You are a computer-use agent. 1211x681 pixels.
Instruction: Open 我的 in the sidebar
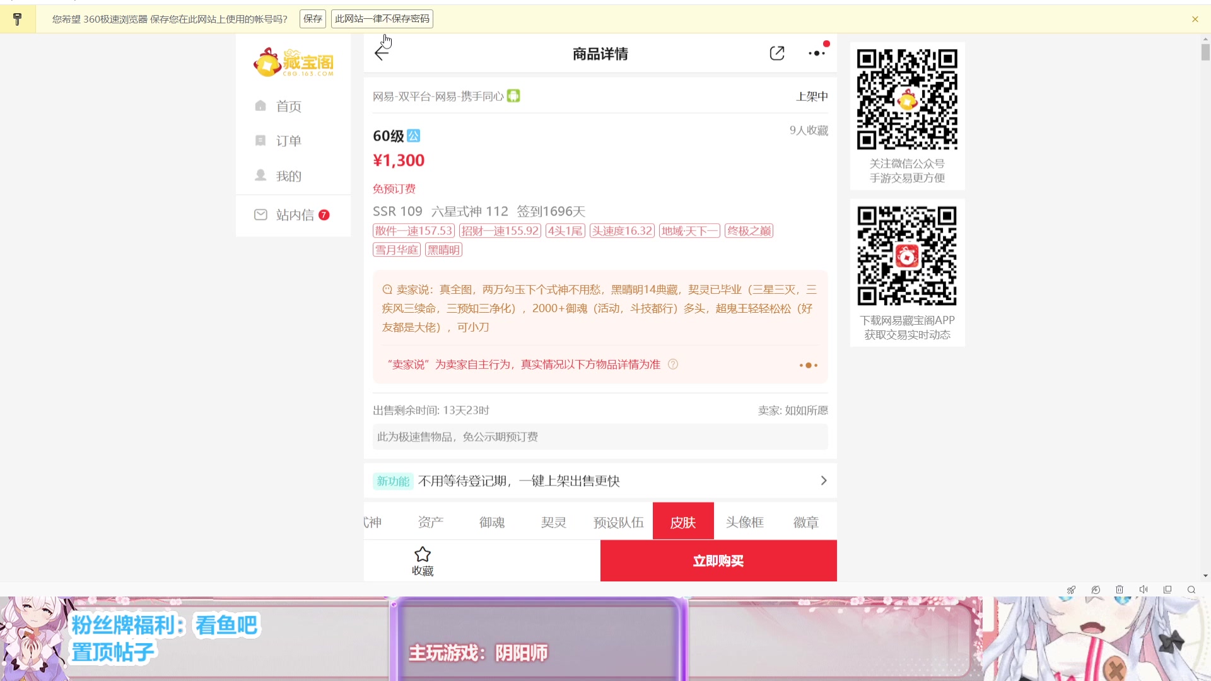[289, 176]
